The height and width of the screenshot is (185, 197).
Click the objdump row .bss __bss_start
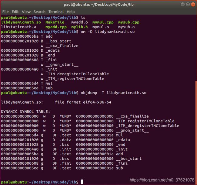(71, 159)
